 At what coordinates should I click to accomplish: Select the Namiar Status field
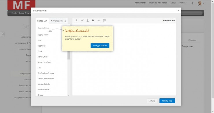[44, 89]
